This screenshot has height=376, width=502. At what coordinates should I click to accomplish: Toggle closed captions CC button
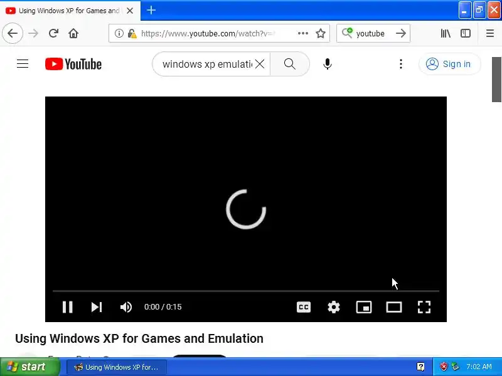tap(304, 307)
